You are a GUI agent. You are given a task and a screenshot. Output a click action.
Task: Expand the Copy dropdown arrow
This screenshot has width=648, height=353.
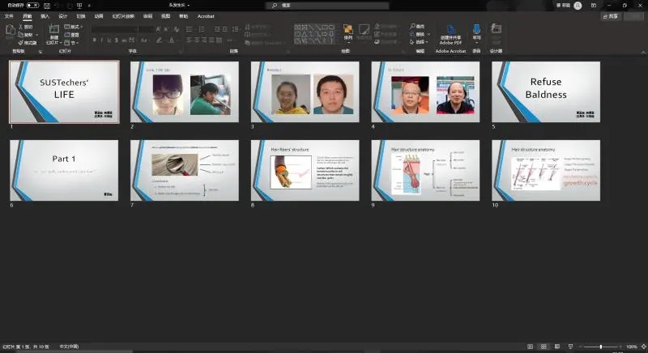coord(37,35)
